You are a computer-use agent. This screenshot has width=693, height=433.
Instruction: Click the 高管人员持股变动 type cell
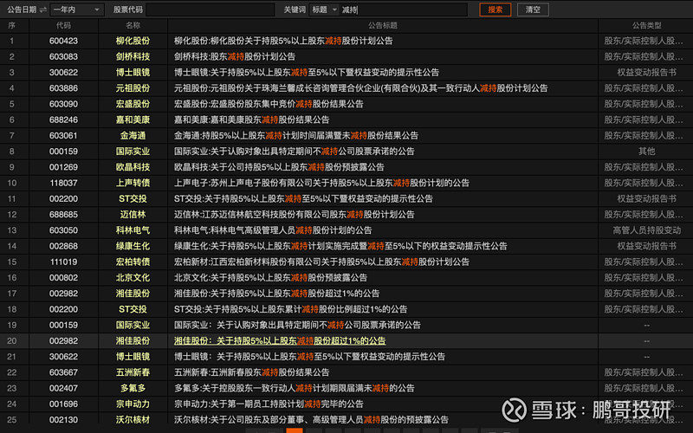coord(646,230)
